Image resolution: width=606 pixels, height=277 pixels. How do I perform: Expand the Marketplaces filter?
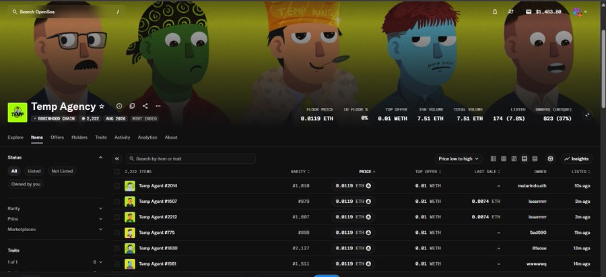[x=55, y=229]
